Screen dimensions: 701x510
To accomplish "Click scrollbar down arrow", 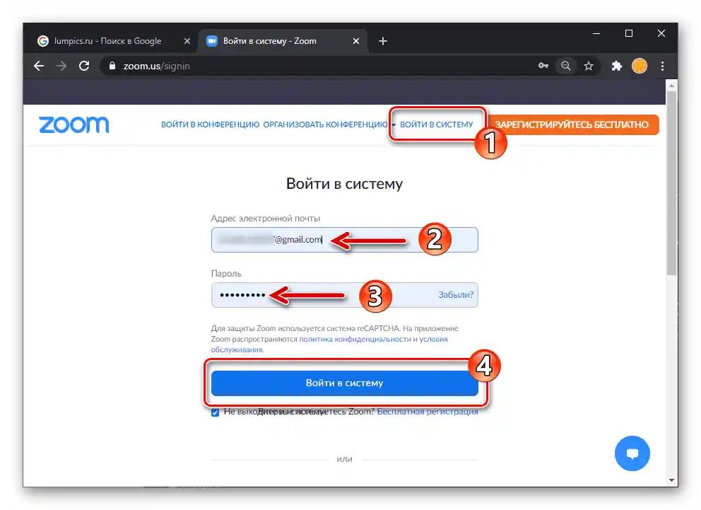I will click(671, 480).
